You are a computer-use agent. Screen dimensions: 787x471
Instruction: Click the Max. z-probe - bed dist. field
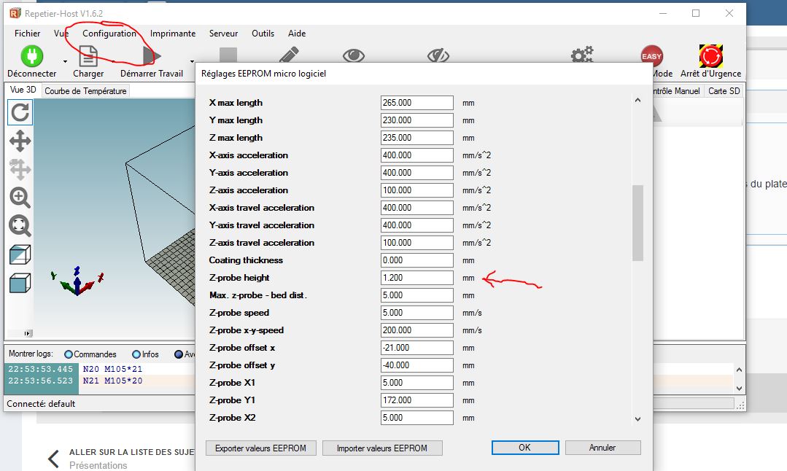[x=416, y=295]
